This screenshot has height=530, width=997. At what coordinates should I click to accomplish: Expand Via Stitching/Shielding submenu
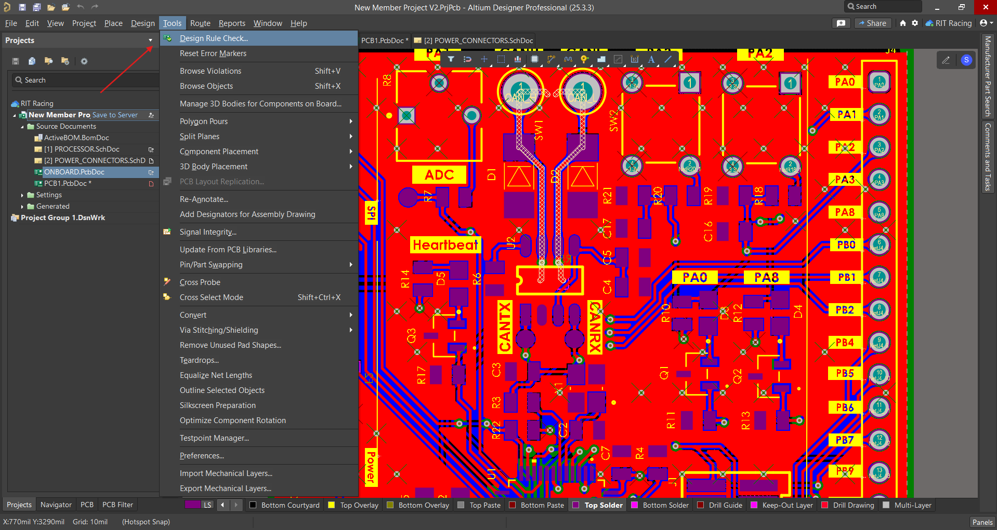coord(259,330)
